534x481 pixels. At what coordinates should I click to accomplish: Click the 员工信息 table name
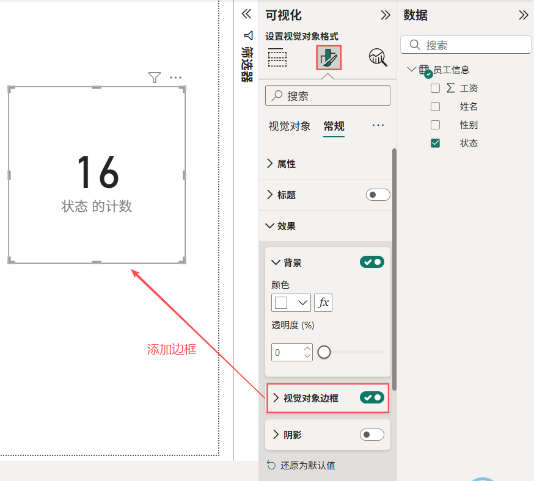pyautogui.click(x=452, y=70)
